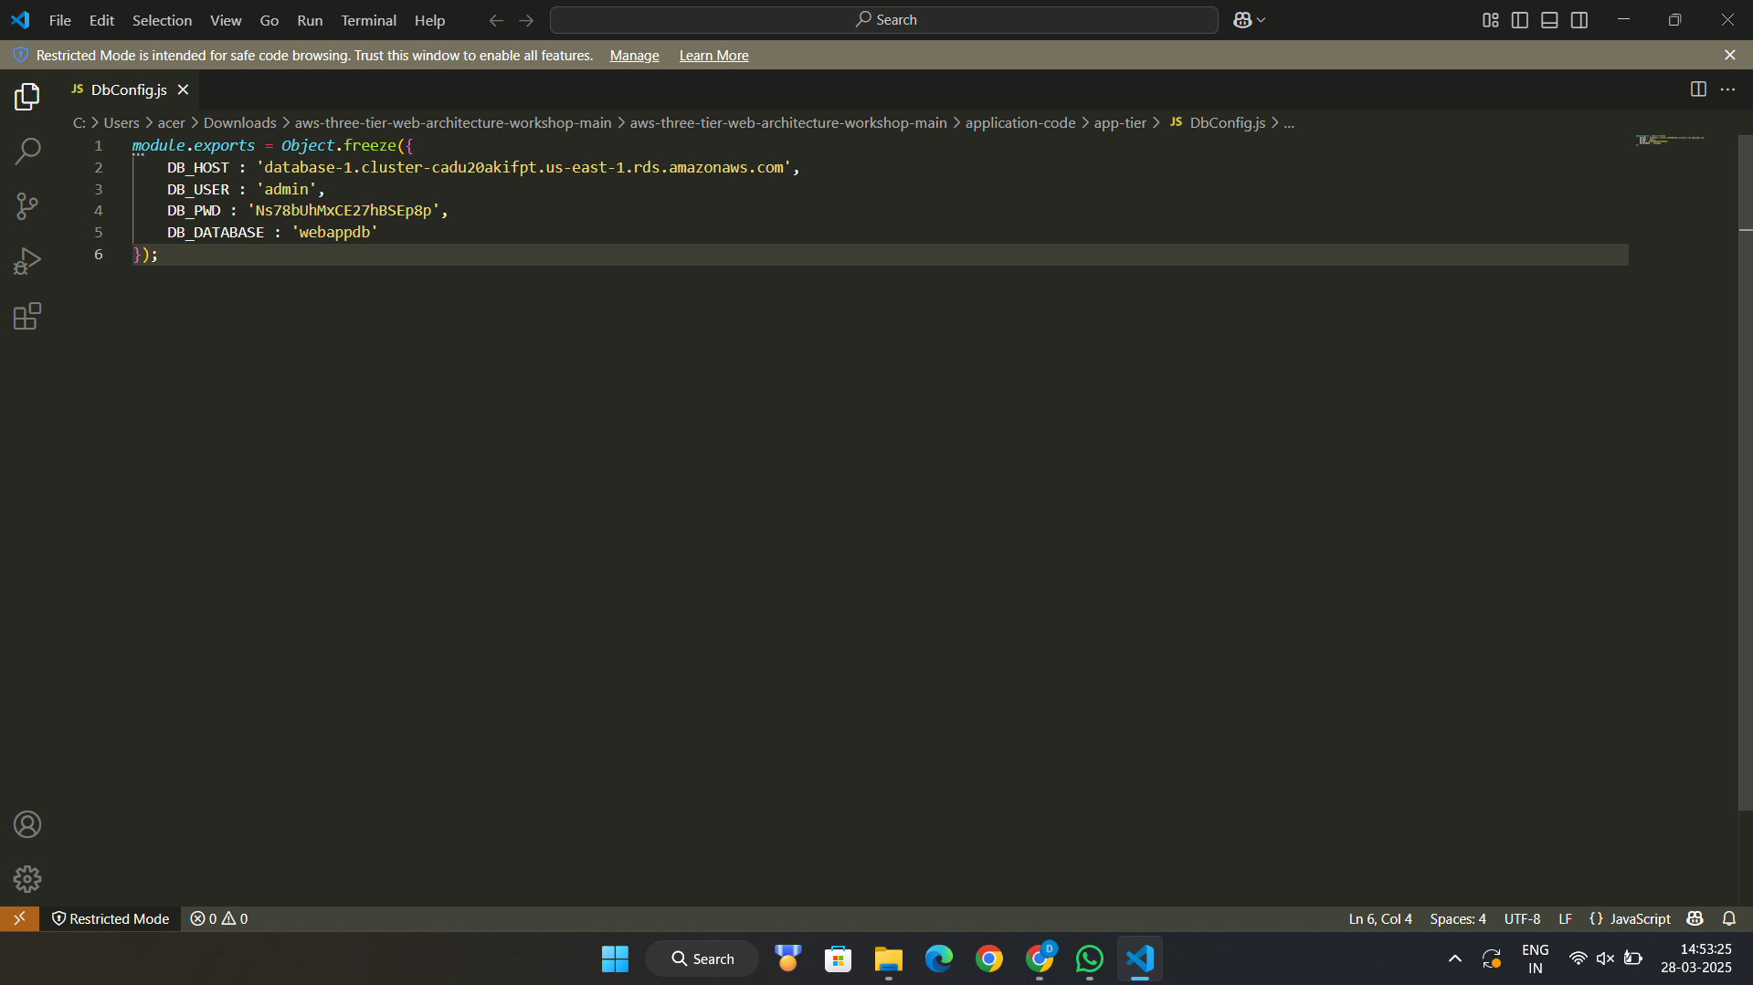Open Copilot chat icon in title bar
The height and width of the screenshot is (985, 1753).
(1241, 20)
